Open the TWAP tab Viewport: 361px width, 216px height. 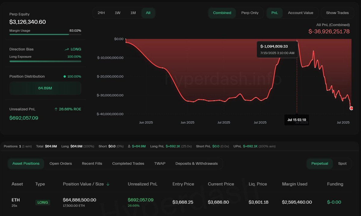(x=160, y=164)
